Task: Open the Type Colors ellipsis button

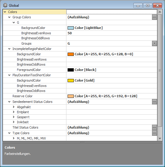Action: [154, 133]
